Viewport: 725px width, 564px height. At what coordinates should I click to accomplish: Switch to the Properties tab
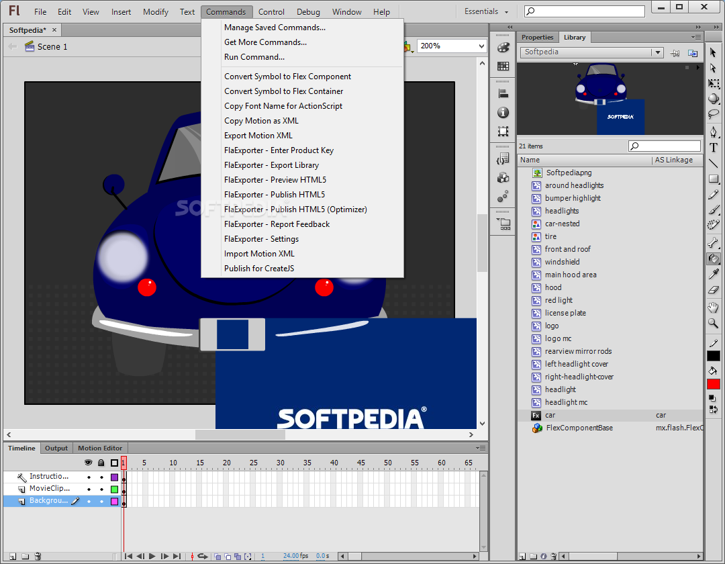(537, 38)
